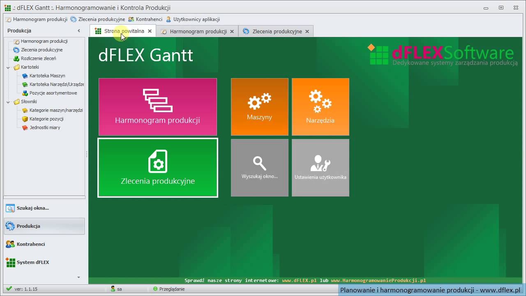Click Harmonogram produkcji tile Gantt icon
Viewport: 526px width, 296px height.
tap(157, 100)
